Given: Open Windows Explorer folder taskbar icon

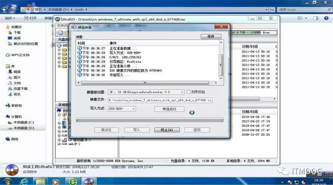Looking at the screenshot, I should click(40, 182).
